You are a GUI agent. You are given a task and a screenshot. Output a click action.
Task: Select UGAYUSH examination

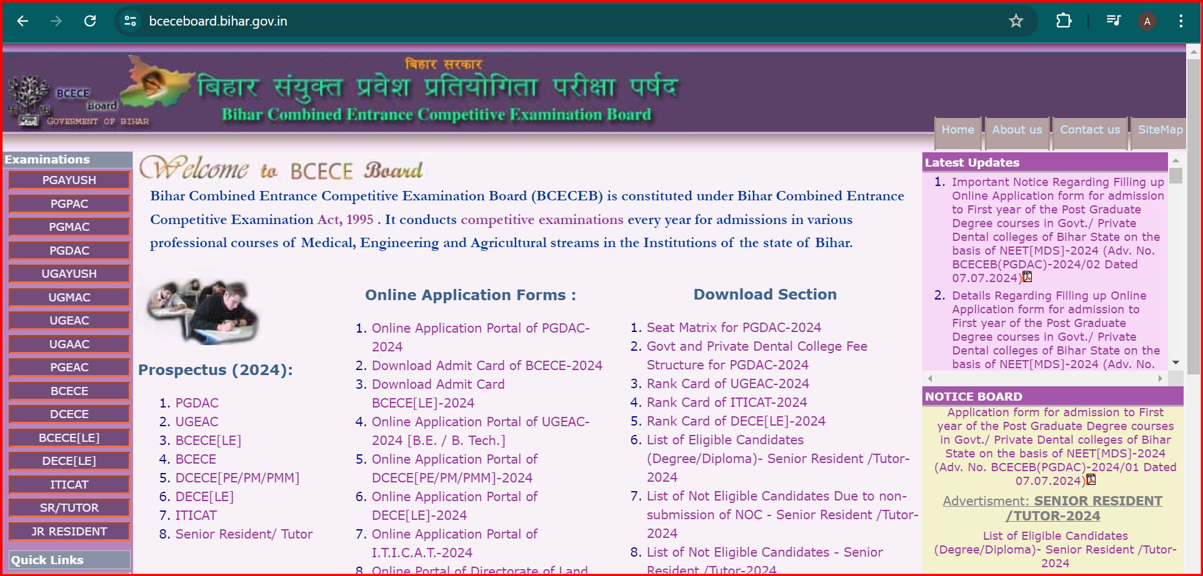[x=69, y=274]
